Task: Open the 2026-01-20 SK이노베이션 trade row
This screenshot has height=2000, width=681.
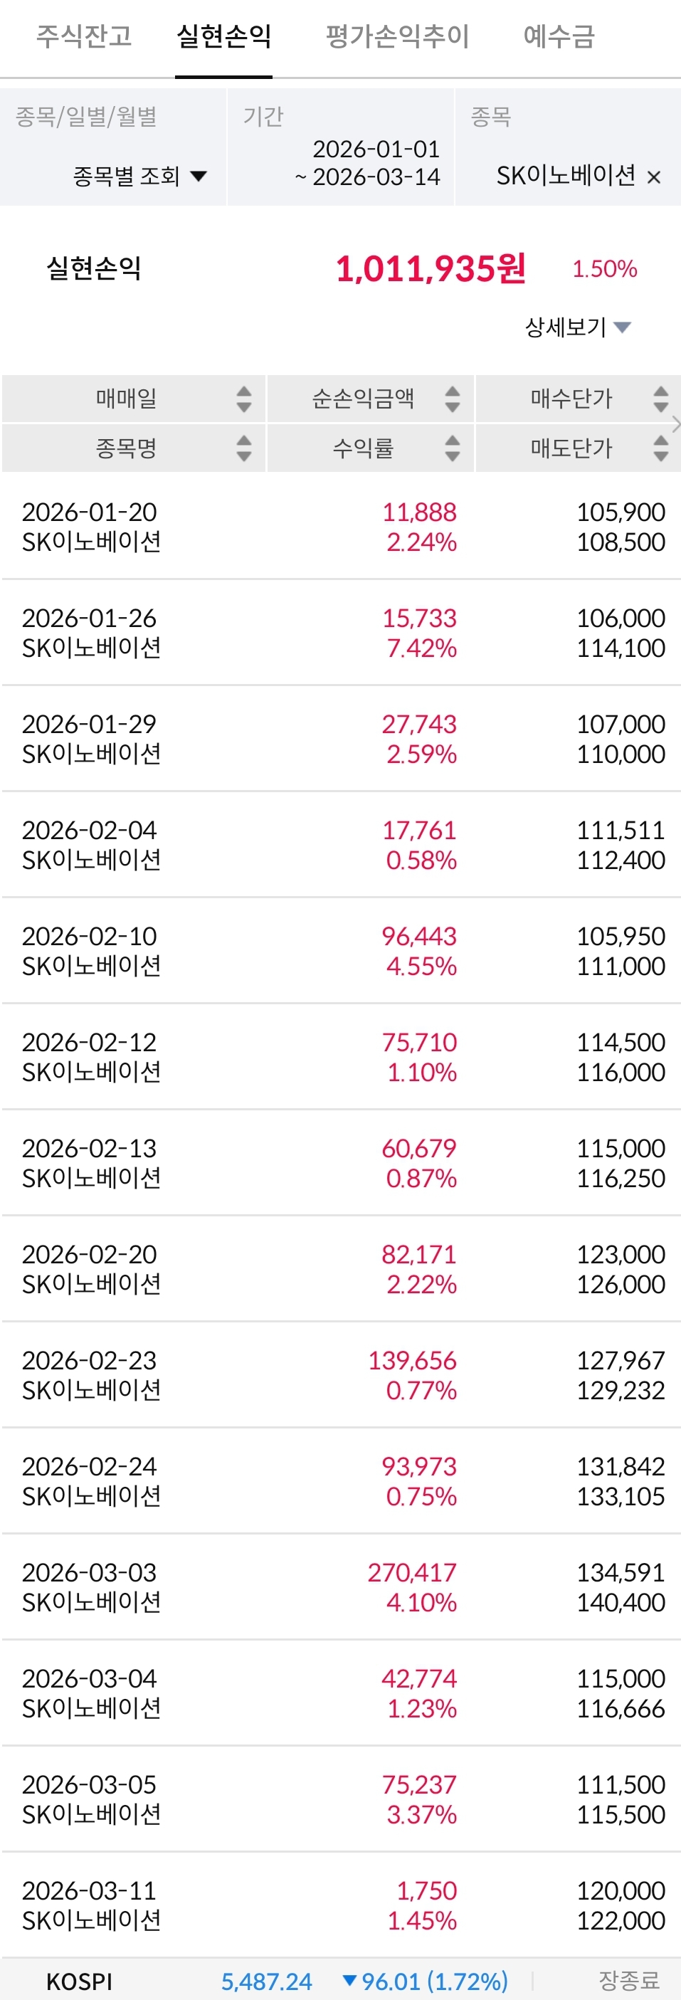Action: [340, 527]
